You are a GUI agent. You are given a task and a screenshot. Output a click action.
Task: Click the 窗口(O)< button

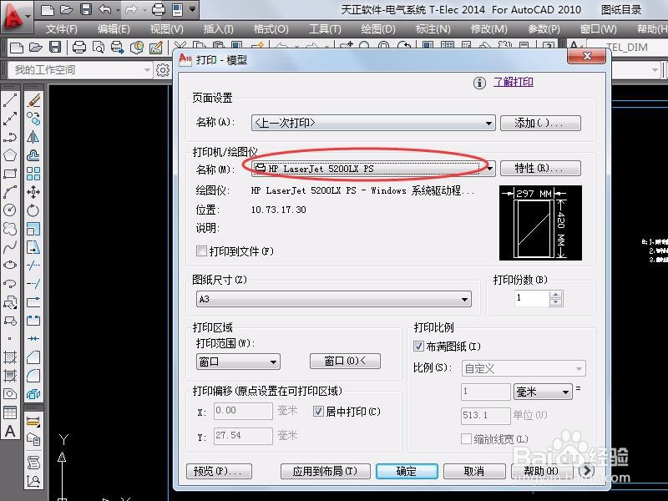pyautogui.click(x=345, y=362)
